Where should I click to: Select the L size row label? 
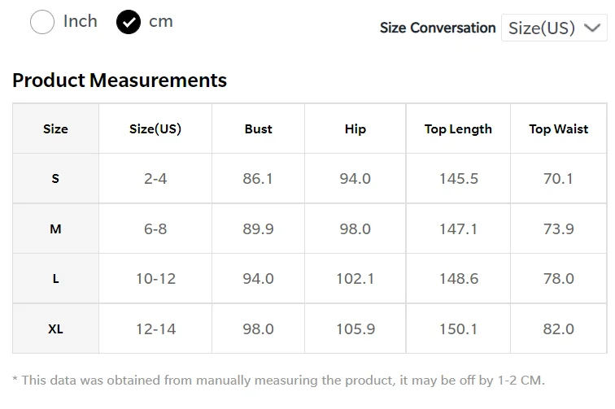tap(55, 279)
